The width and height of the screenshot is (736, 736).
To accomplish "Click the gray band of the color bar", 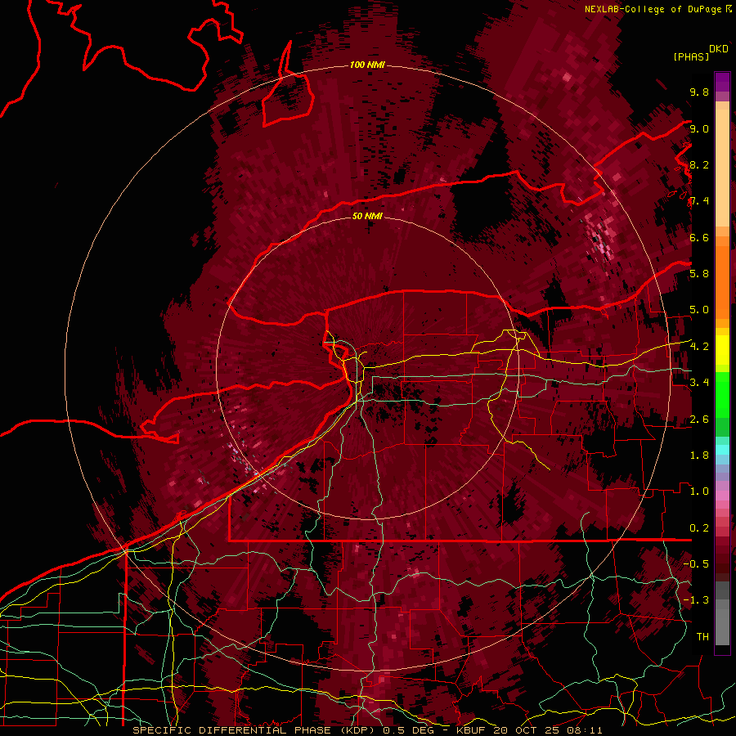I will 722,613.
